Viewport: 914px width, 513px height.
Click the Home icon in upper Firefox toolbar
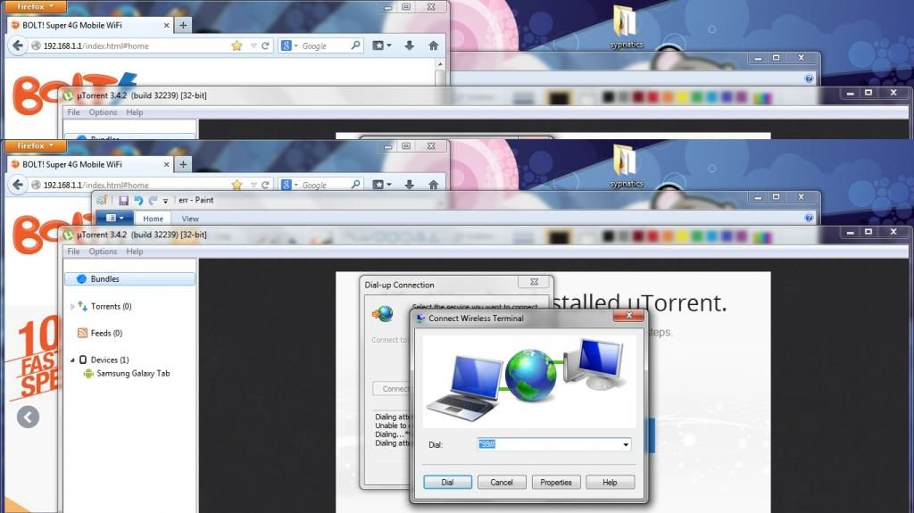tap(433, 46)
